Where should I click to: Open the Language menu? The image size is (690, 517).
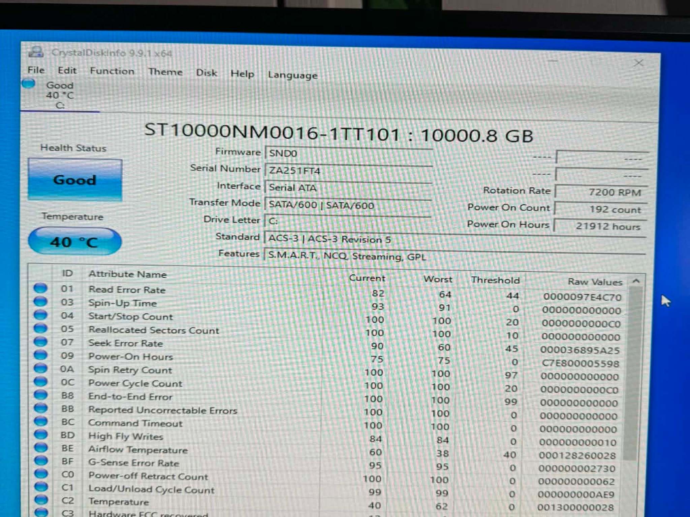point(292,75)
